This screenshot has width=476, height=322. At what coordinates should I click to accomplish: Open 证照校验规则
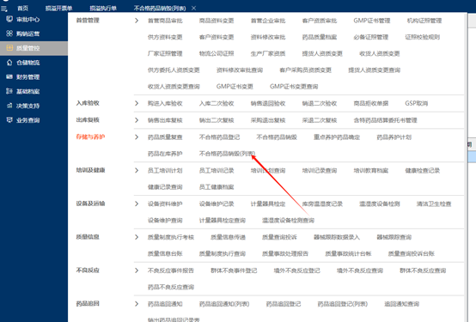pos(423,37)
